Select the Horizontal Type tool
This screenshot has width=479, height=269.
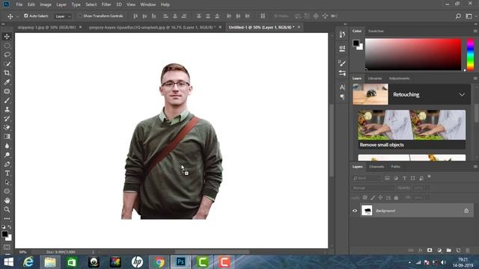point(7,173)
